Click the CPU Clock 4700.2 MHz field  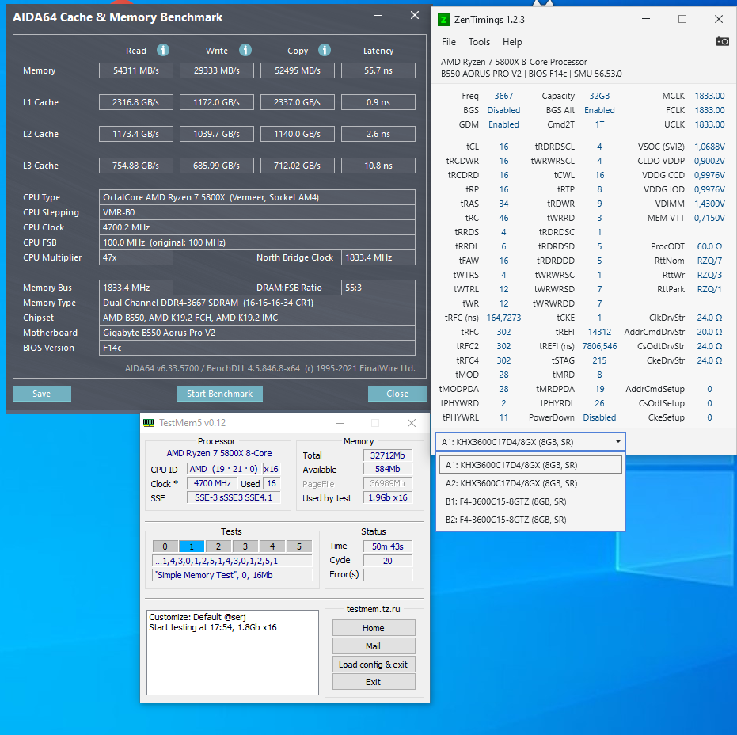click(257, 227)
